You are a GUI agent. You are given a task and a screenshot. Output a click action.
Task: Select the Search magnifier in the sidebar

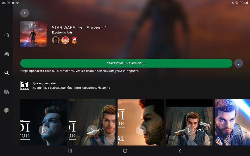click(x=6, y=73)
